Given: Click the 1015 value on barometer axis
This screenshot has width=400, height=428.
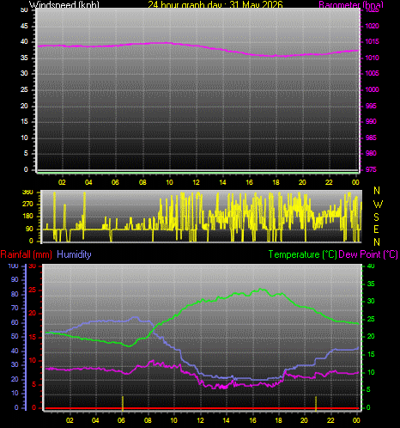Looking at the screenshot, I should coord(372,42).
